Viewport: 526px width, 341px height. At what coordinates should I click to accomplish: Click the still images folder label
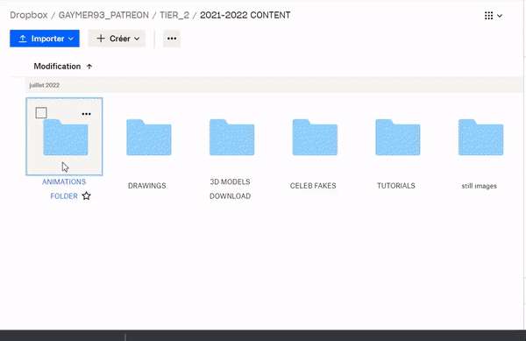[x=479, y=186]
